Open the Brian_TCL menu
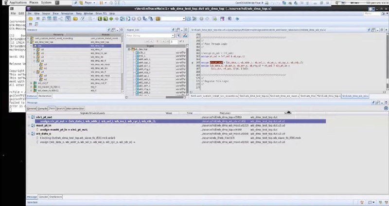The width and height of the screenshot is (389, 206). tap(101, 14)
